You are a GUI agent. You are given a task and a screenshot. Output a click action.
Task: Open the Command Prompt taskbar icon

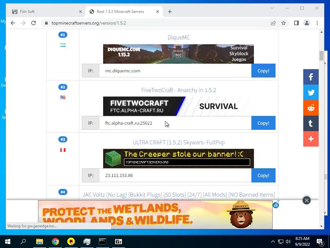(x=102, y=242)
